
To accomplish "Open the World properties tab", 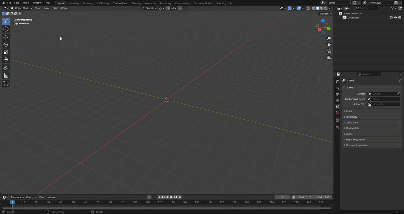I will (x=337, y=113).
